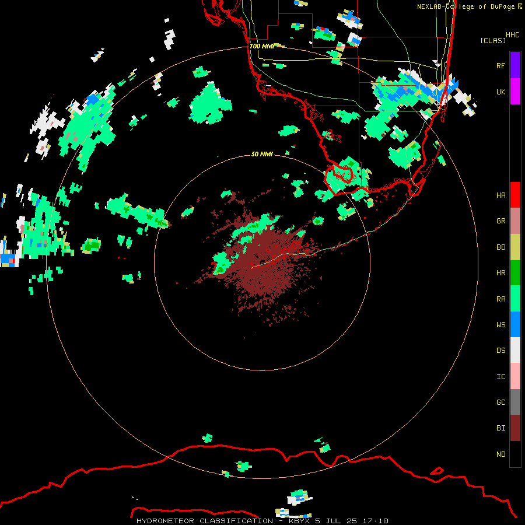Click the WS legend label

click(501, 324)
